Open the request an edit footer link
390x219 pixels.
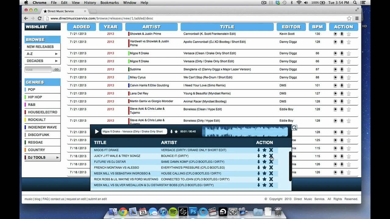pyautogui.click(x=76, y=199)
